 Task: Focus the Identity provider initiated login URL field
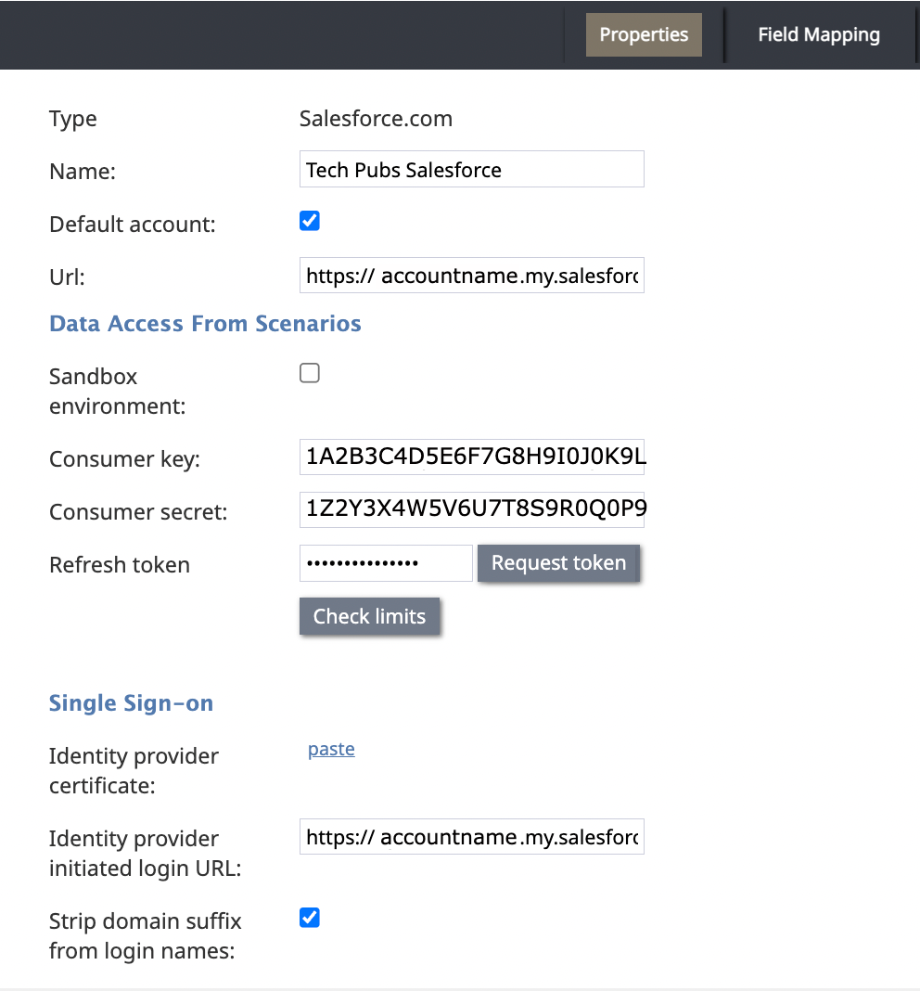click(x=472, y=837)
